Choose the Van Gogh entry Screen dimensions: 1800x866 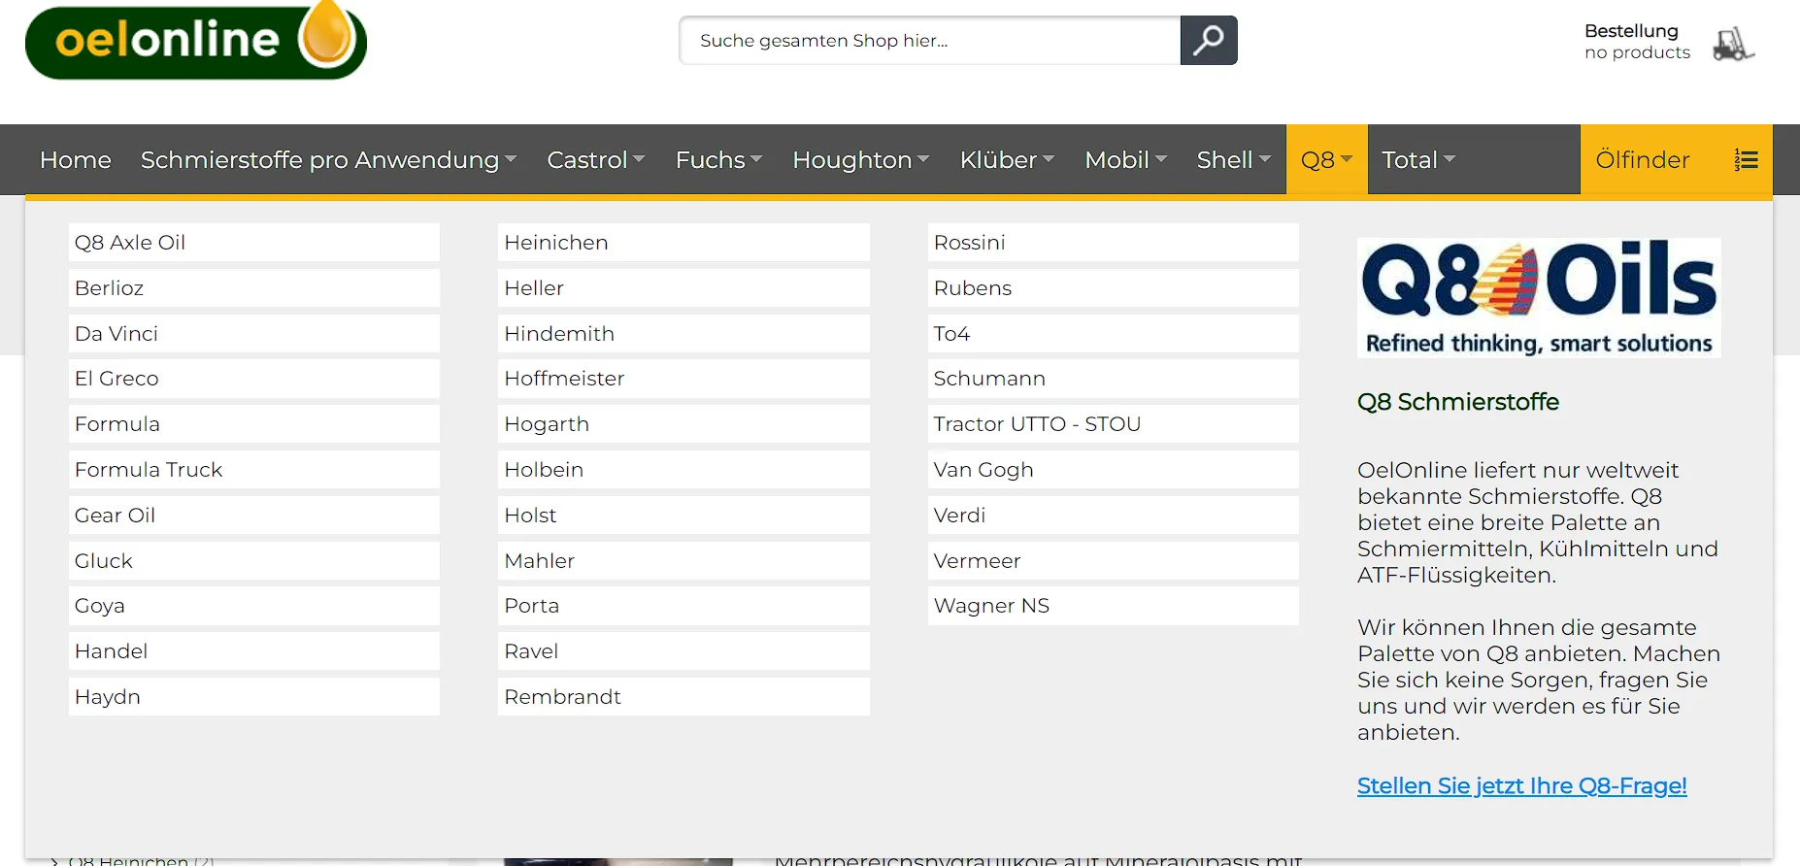pos(1114,470)
